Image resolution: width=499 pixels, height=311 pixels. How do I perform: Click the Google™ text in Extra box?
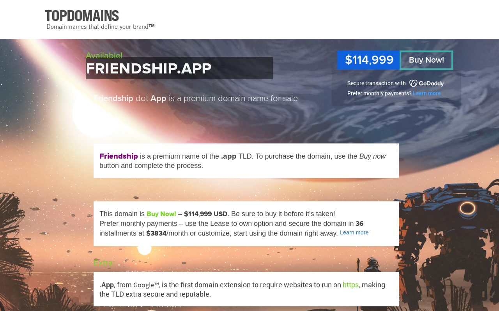point(146,285)
